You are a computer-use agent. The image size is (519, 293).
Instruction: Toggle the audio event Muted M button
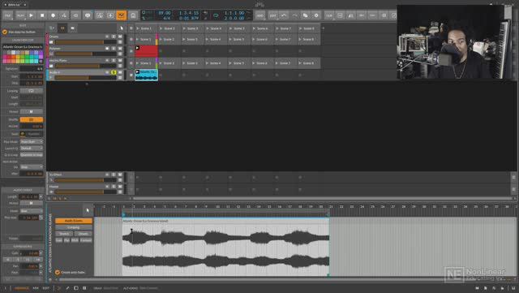coord(31,203)
